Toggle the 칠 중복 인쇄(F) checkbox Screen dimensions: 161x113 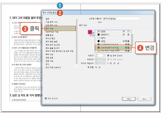point(108,56)
